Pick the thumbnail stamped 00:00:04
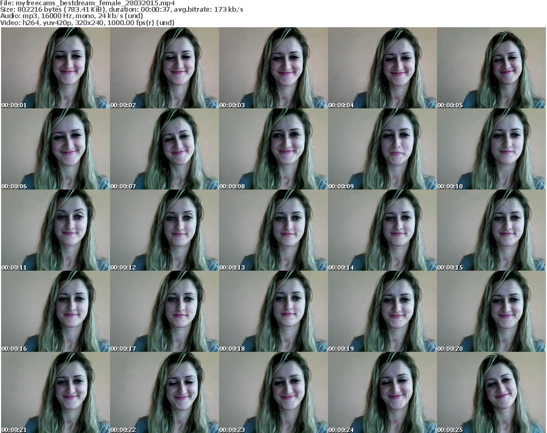547x433 pixels. point(382,68)
